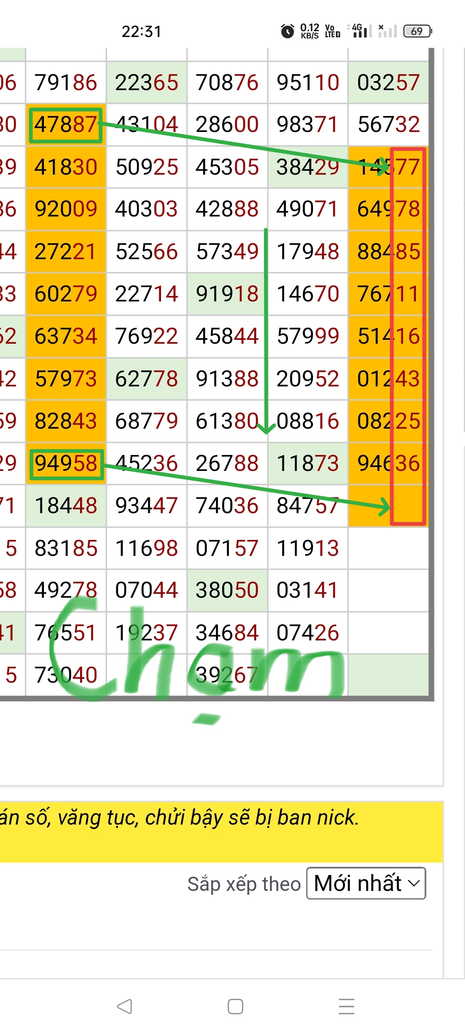Select cell 03141
465x1035 pixels.
(x=308, y=590)
